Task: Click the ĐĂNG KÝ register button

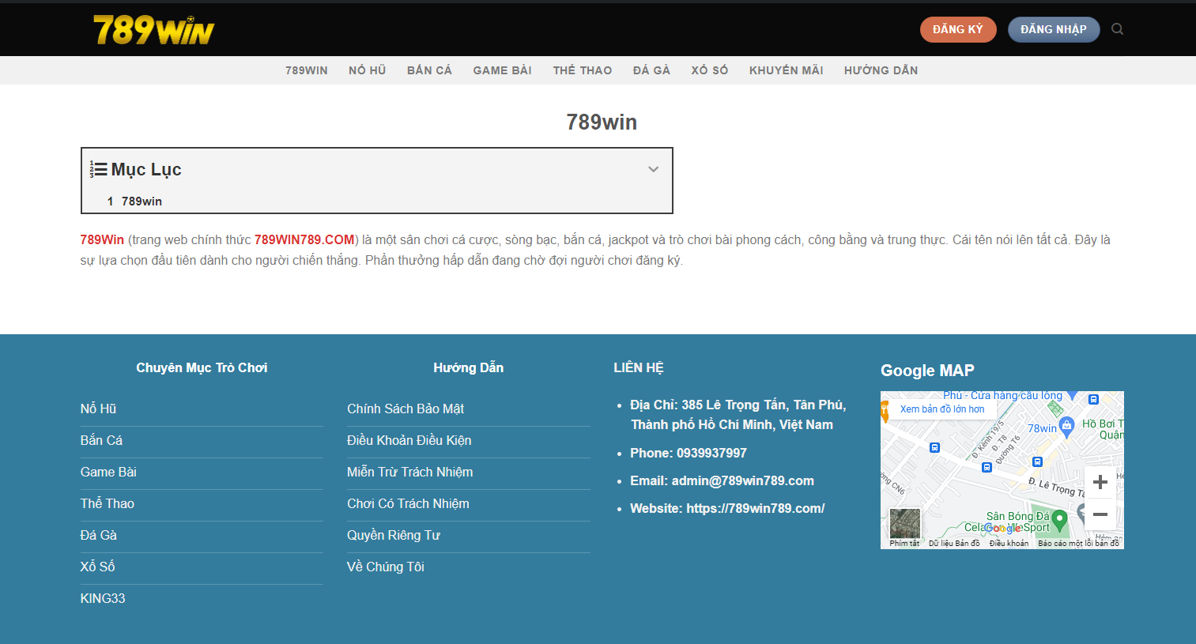Action: pos(958,29)
